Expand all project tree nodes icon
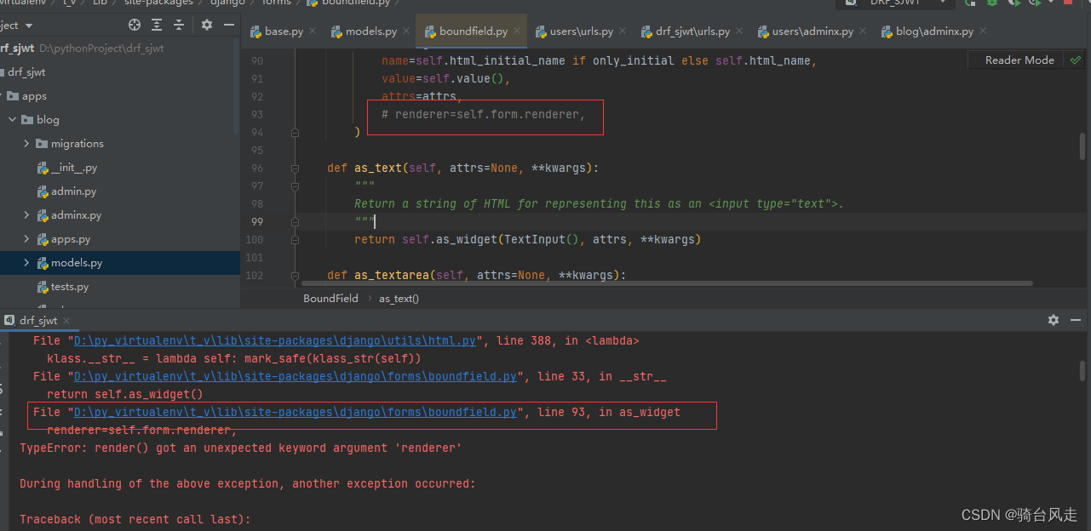Screen dimensions: 1091x531 click(155, 26)
